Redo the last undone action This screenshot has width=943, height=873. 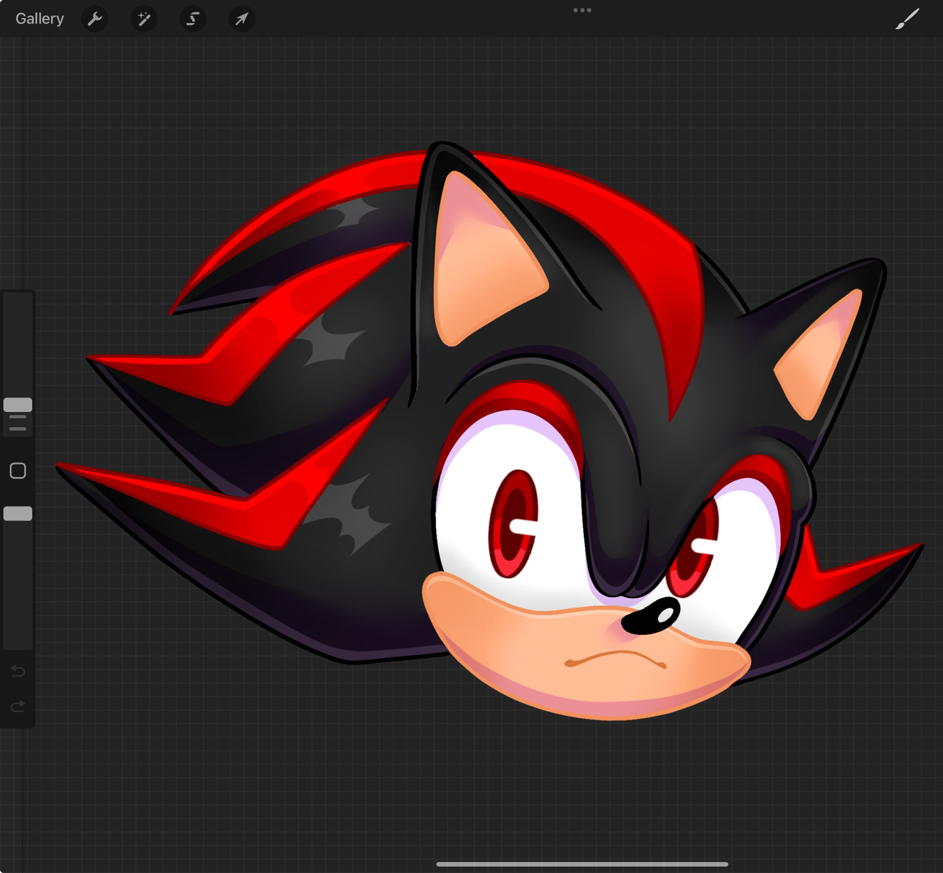coord(18,706)
